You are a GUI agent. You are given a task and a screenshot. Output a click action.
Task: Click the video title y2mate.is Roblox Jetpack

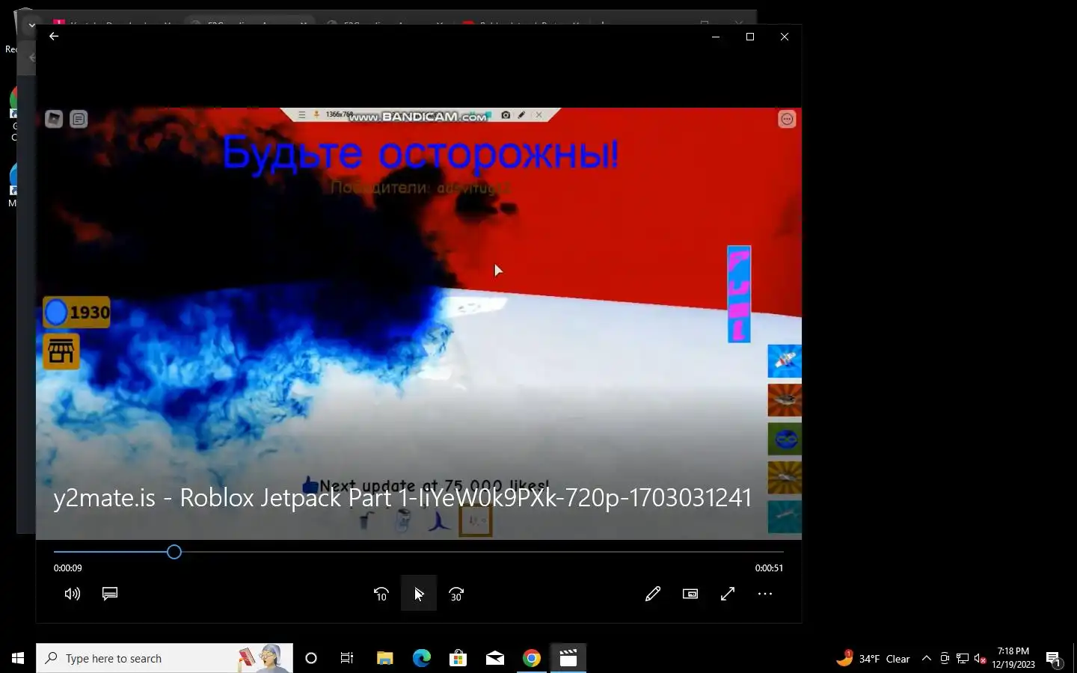click(x=402, y=498)
